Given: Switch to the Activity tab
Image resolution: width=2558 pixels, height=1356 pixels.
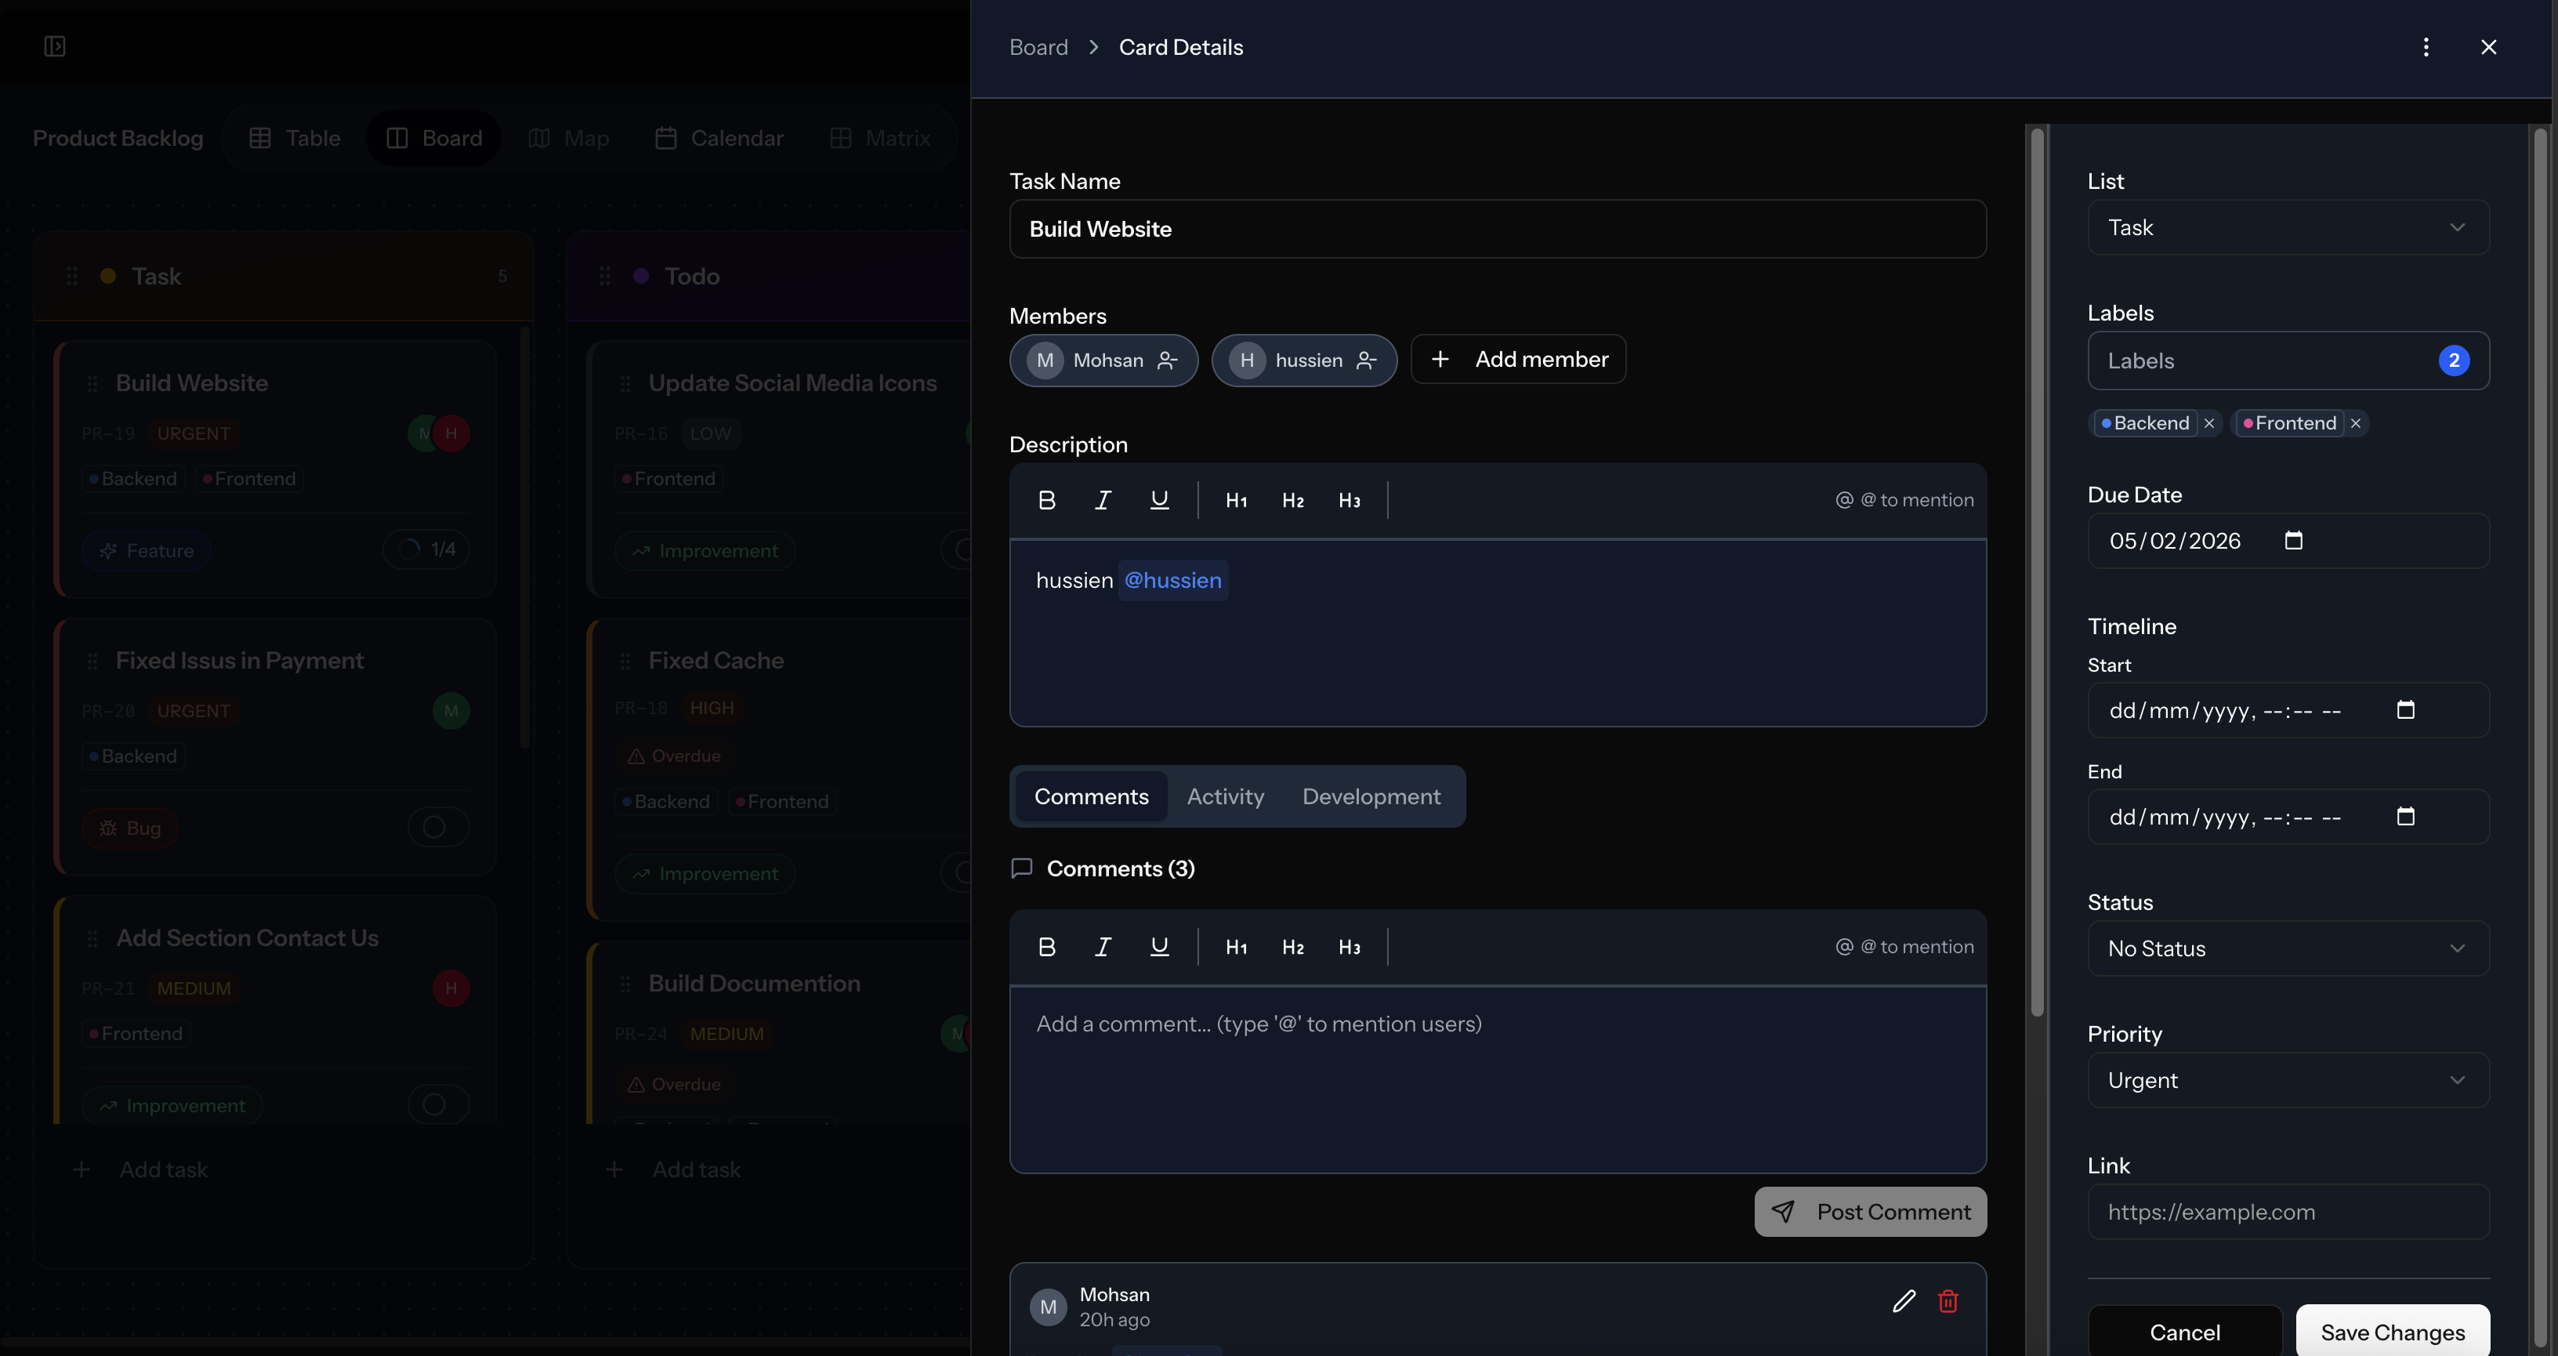Looking at the screenshot, I should pyautogui.click(x=1224, y=796).
